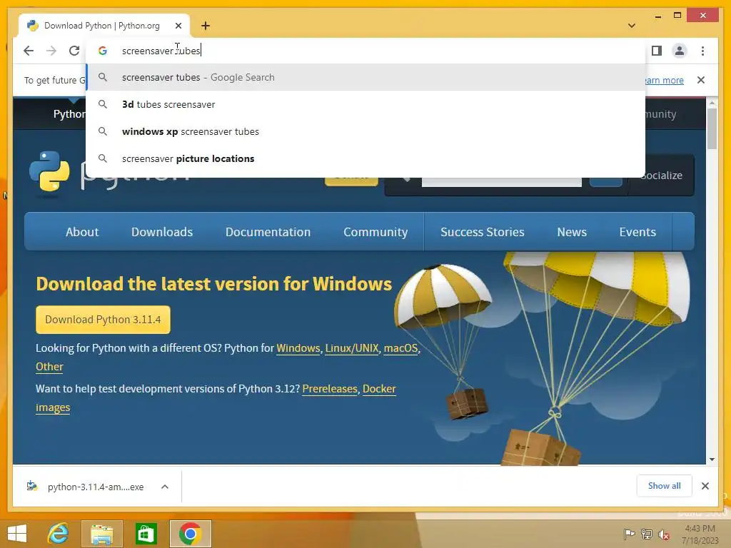The image size is (731, 548).
Task: Click the page vertical scrollbar thumb
Action: click(x=712, y=128)
